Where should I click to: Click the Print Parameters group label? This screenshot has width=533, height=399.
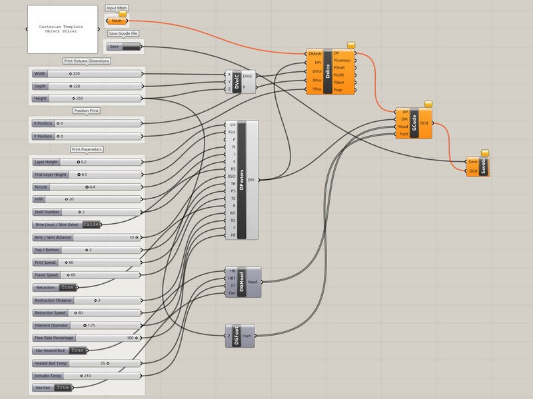pos(87,149)
